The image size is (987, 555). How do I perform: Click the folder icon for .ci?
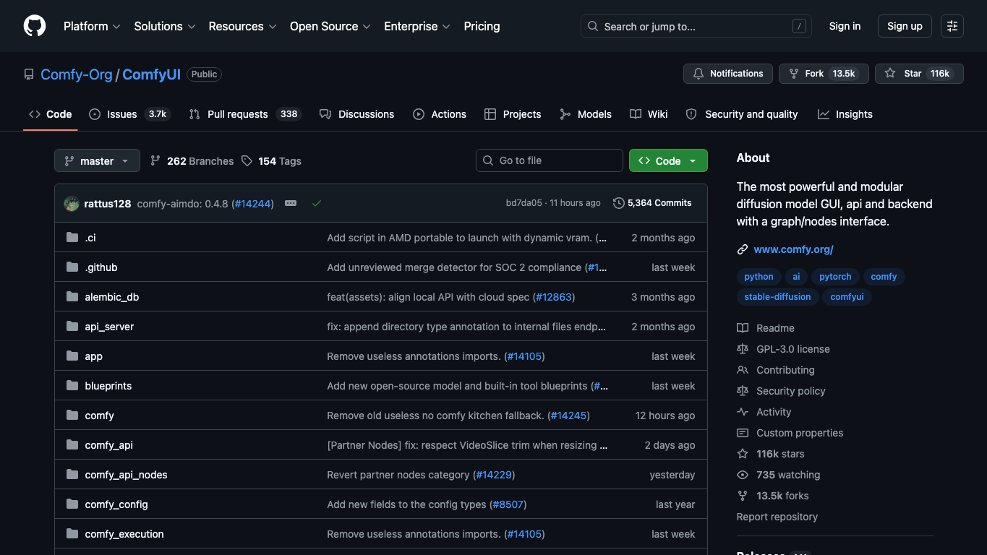(x=72, y=238)
